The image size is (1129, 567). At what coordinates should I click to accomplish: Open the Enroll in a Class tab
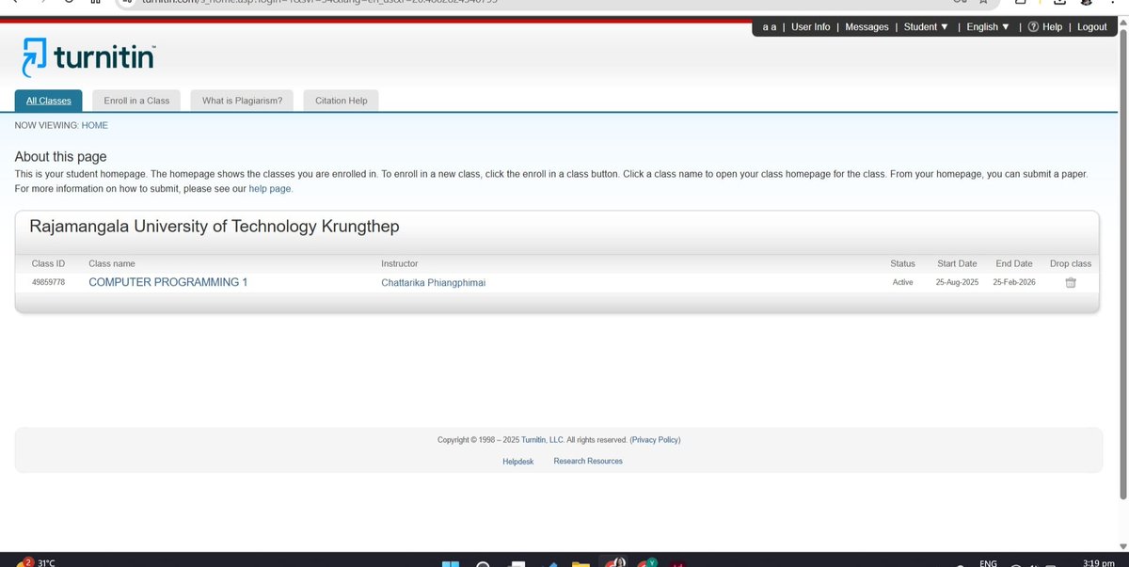[136, 101]
